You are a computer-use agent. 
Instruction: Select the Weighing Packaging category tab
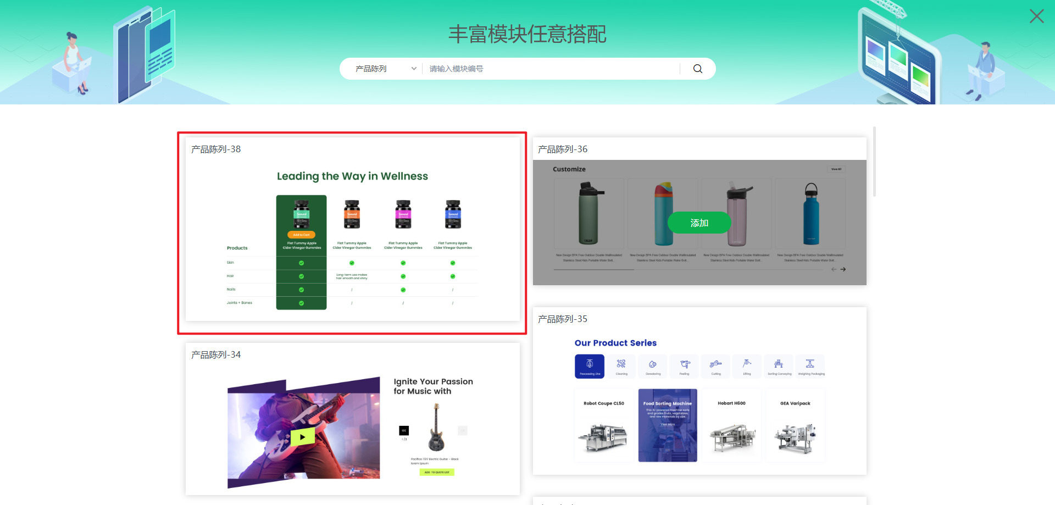[810, 366]
